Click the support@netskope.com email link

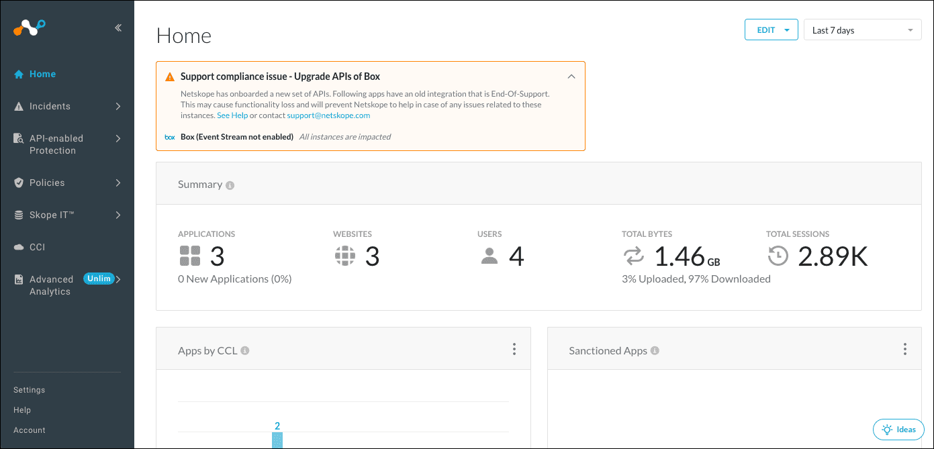tap(328, 115)
